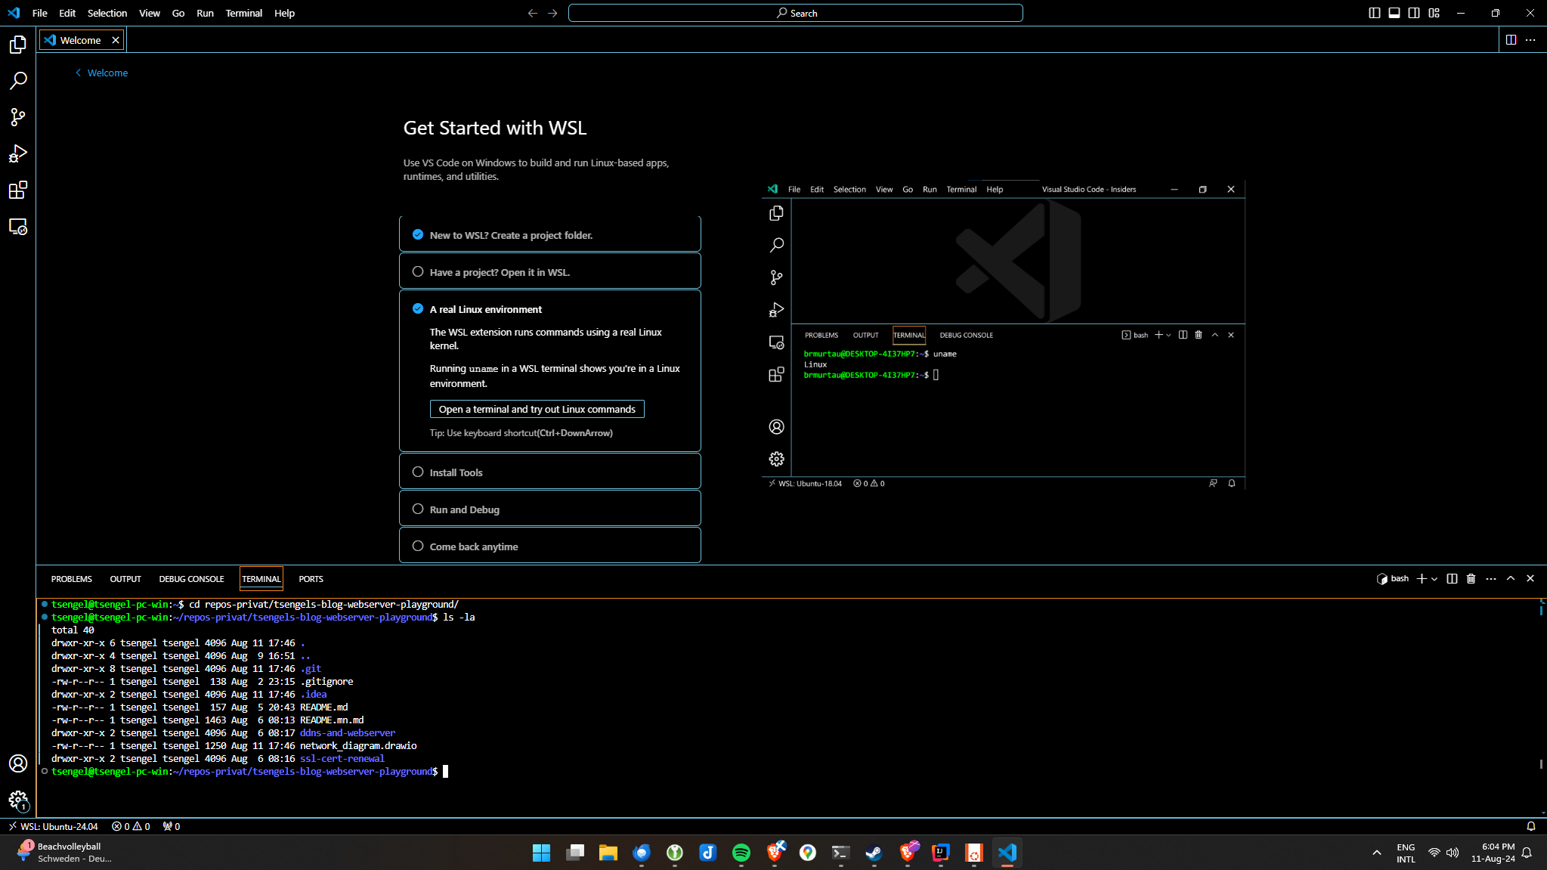This screenshot has width=1547, height=870.
Task: Open the Explorer view in activity bar
Action: point(18,45)
